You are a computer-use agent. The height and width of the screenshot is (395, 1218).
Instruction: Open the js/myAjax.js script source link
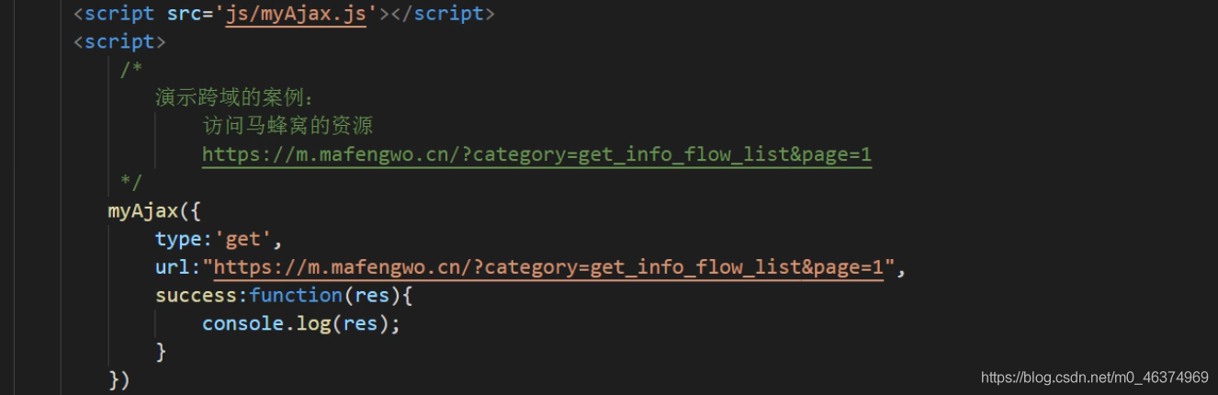click(296, 14)
